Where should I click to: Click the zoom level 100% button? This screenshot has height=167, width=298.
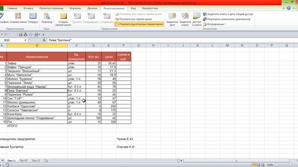coord(270,165)
